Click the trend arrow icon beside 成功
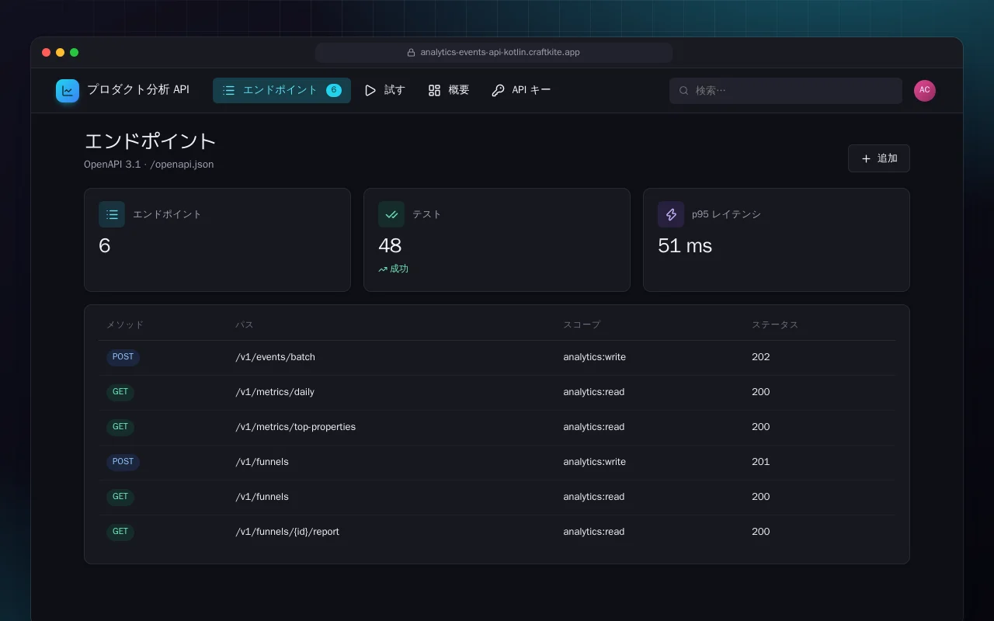Image resolution: width=994 pixels, height=621 pixels. (383, 269)
